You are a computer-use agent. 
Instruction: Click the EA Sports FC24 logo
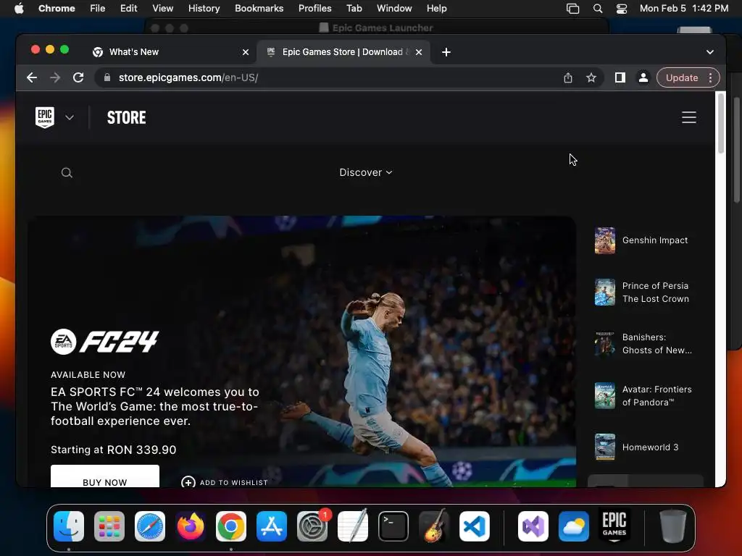104,342
